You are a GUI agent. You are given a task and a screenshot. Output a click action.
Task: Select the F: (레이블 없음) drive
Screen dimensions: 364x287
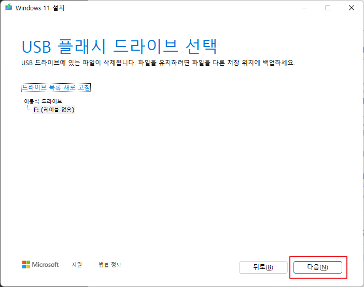click(x=54, y=110)
